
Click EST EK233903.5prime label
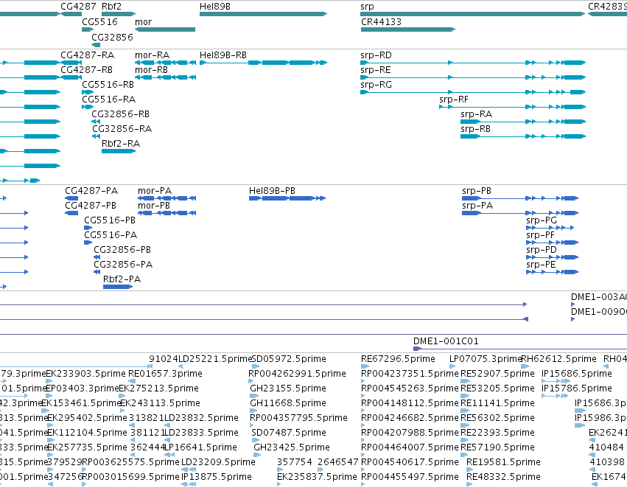point(86,374)
